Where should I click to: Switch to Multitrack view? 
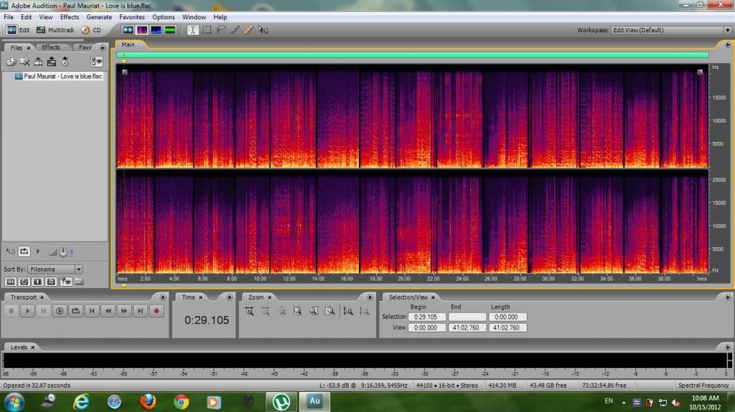(55, 30)
